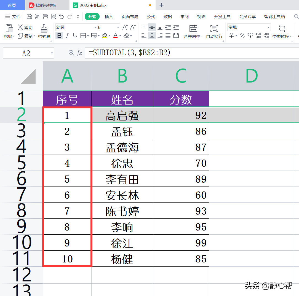Expand the borders dropdown arrow
The height and width of the screenshot is (296, 299).
[88, 35]
